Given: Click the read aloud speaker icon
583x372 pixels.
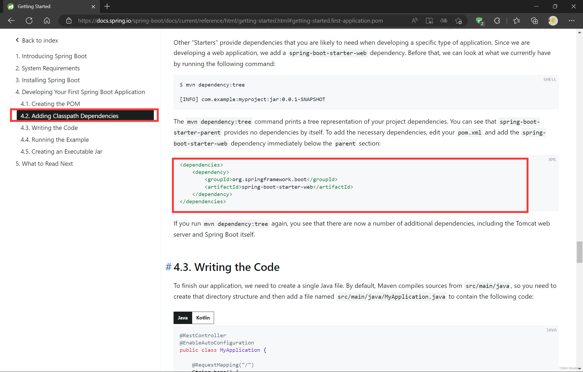Looking at the screenshot, I should click(x=414, y=21).
